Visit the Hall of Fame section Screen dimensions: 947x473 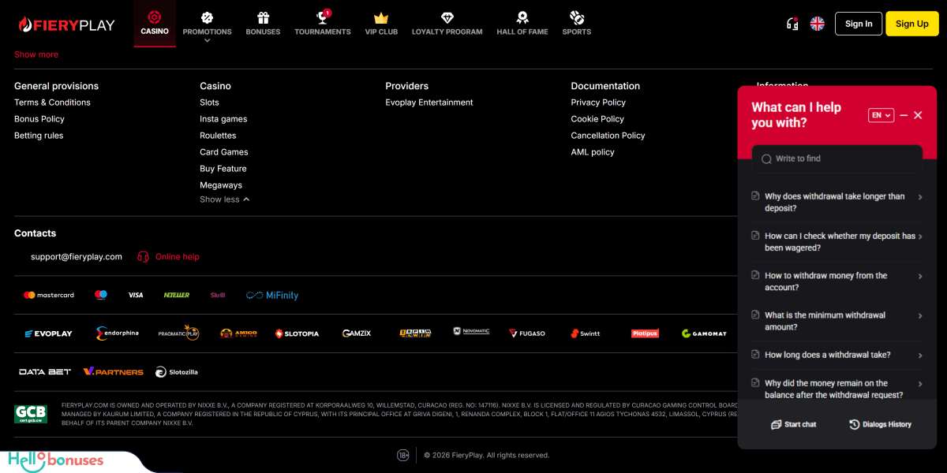(x=522, y=24)
